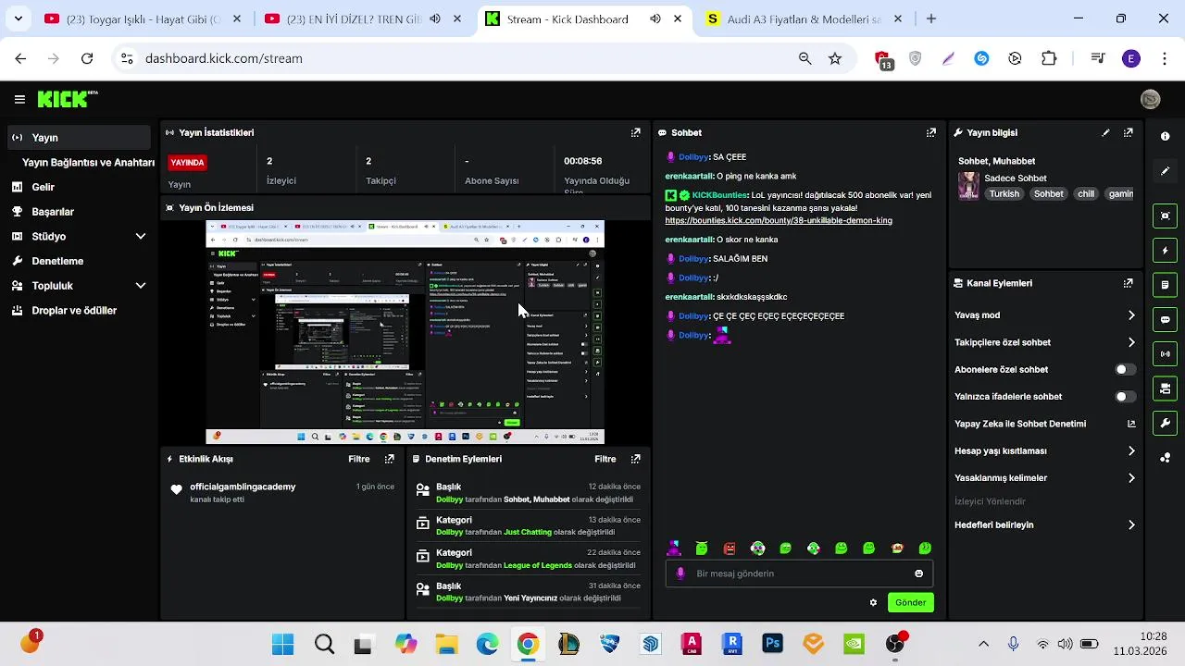Open Windows Start menu
The width and height of the screenshot is (1185, 666).
[282, 644]
